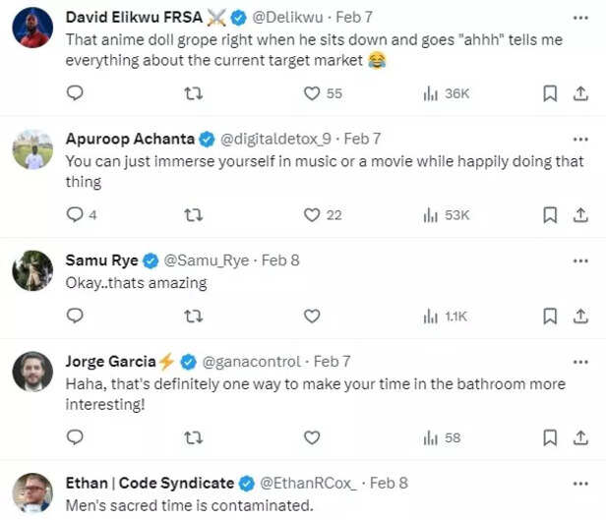Like Jorge Garcia's tweet
The image size is (606, 520).
click(x=312, y=437)
